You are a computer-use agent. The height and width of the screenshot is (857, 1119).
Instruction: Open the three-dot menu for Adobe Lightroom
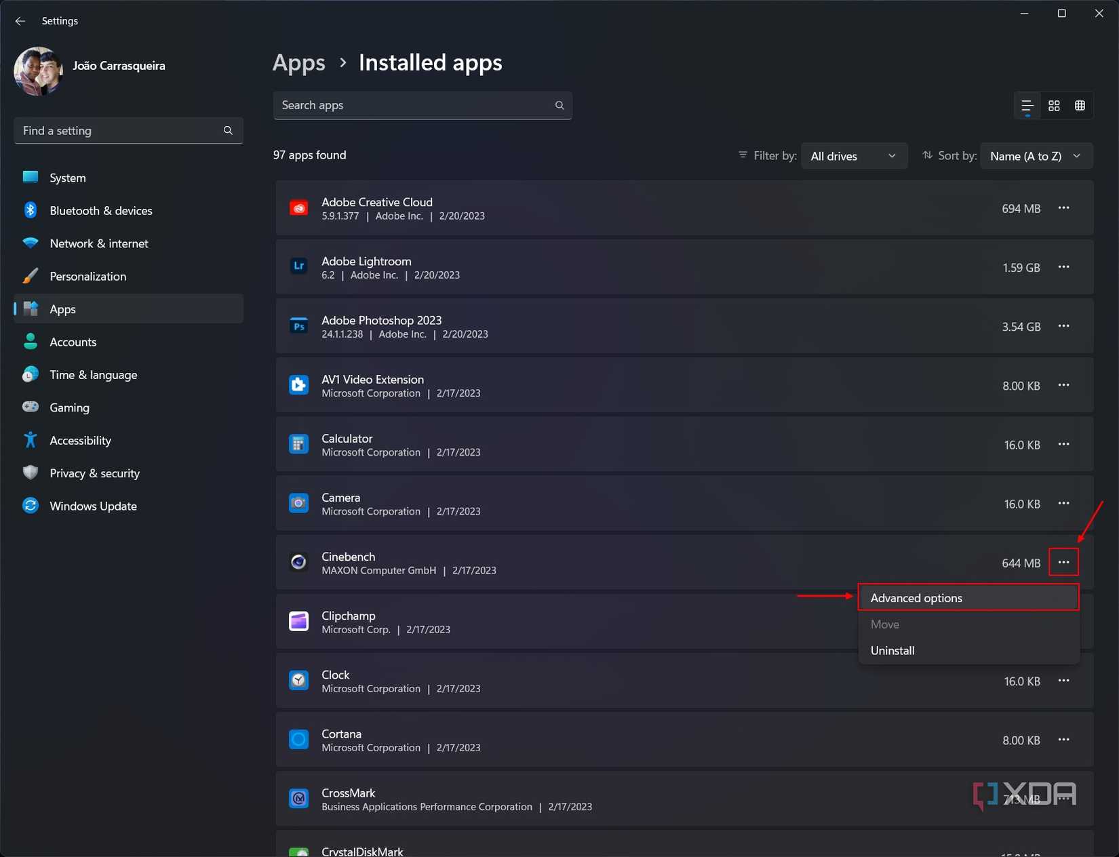pos(1063,267)
